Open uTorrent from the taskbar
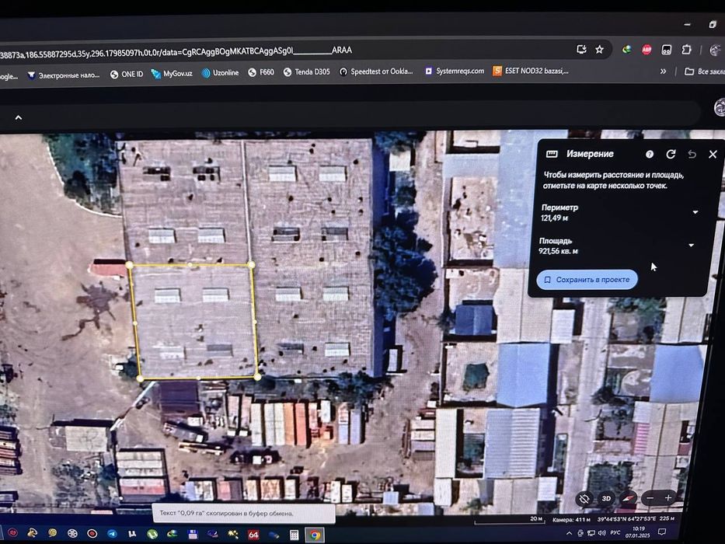This screenshot has height=544, width=725. coord(152,535)
